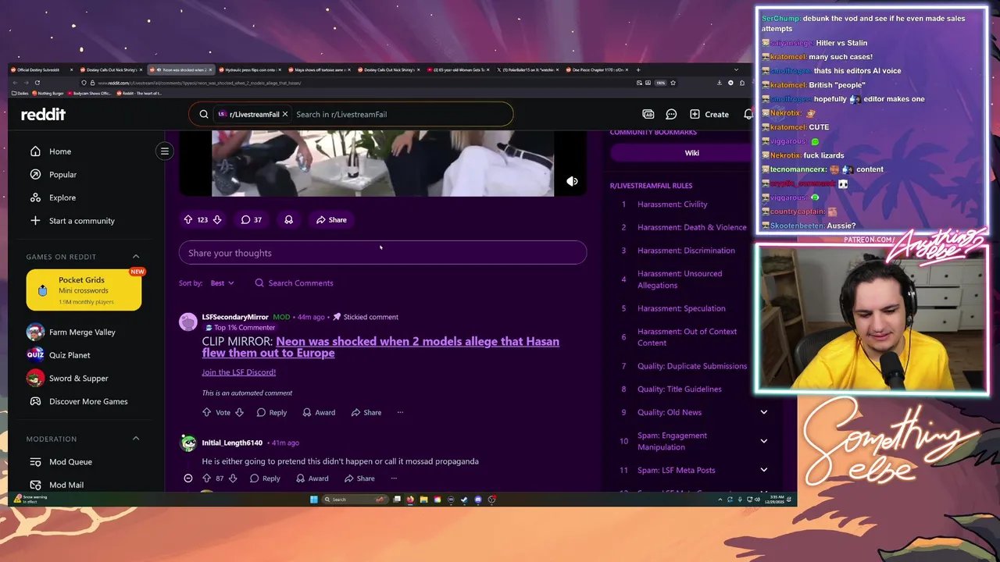Open a new browser tab
The width and height of the screenshot is (1000, 562).
638,70
